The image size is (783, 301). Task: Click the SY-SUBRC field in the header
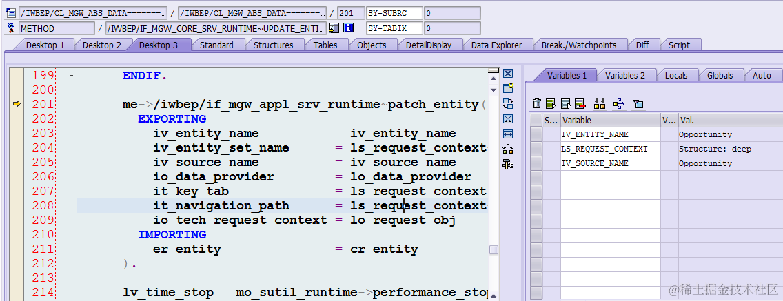click(394, 13)
